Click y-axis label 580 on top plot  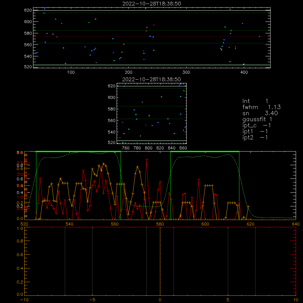pyautogui.click(x=28, y=33)
